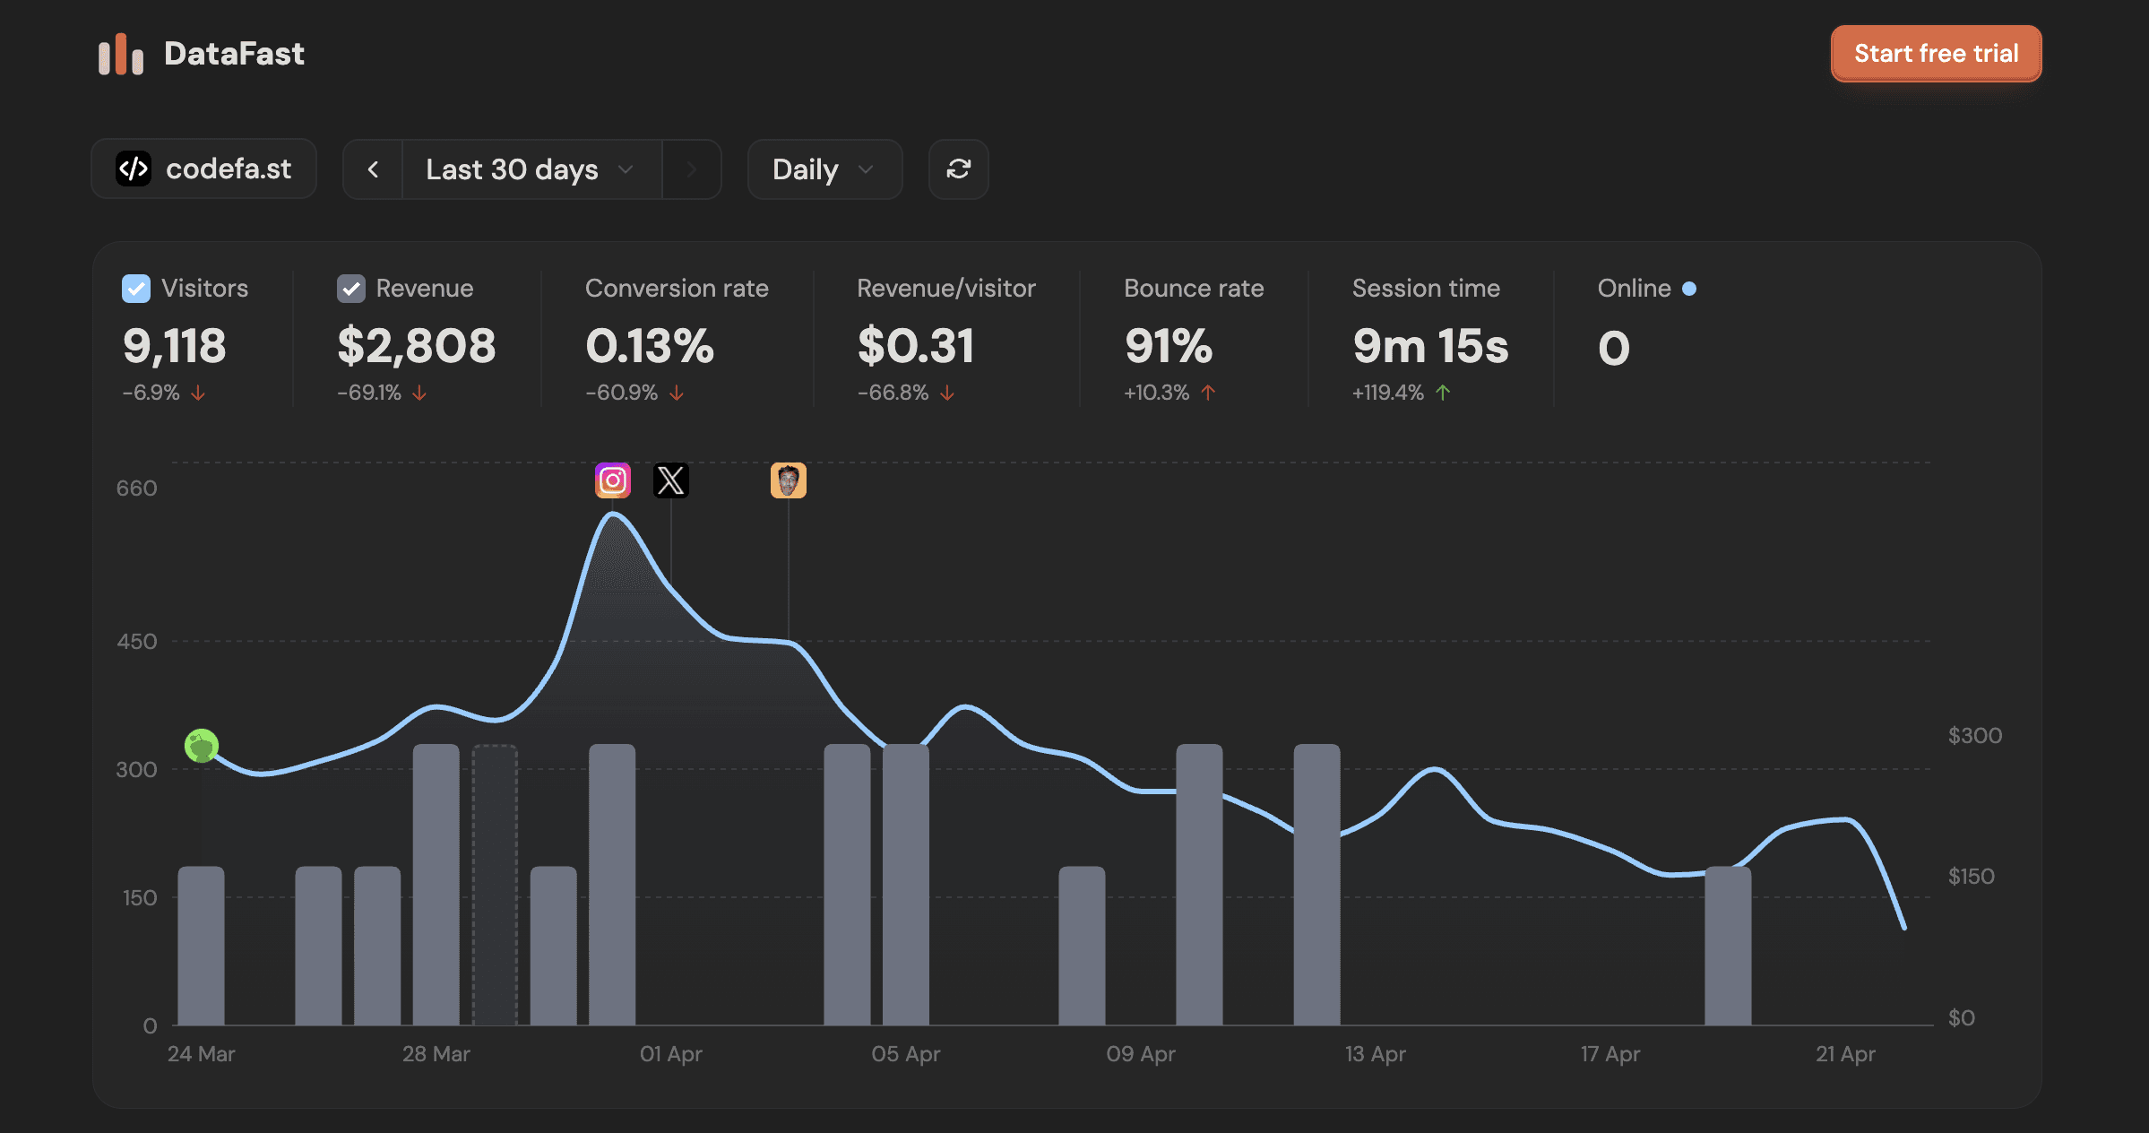Click the revenue bar above 05 Apr
The height and width of the screenshot is (1133, 2149).
[x=905, y=885]
